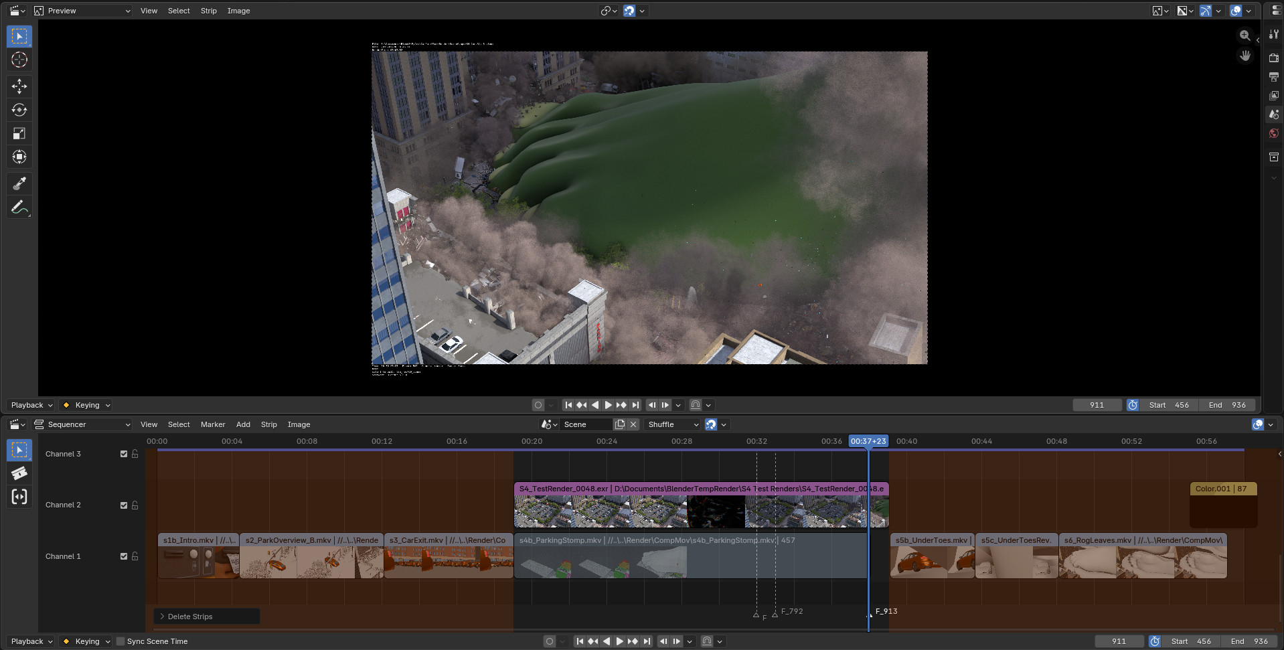Viewport: 1284px width, 650px height.
Task: Open the Keying dropdown in preview footer
Action: pyautogui.click(x=86, y=405)
